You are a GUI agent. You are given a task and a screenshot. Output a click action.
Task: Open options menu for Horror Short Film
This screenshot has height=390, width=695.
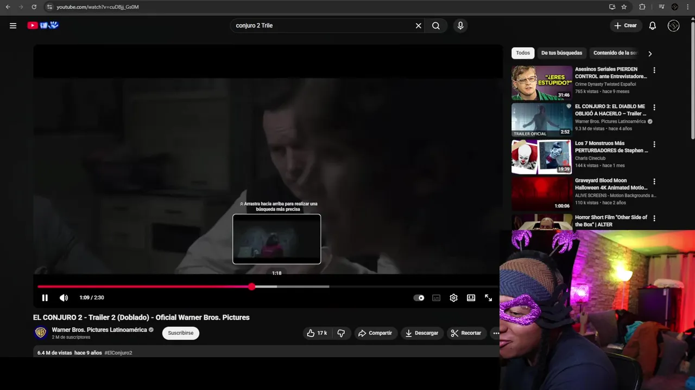pos(654,218)
